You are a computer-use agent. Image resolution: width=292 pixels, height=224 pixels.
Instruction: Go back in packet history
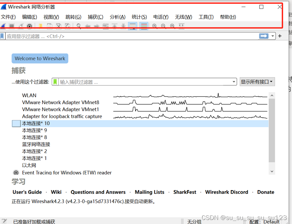(x=88, y=26)
